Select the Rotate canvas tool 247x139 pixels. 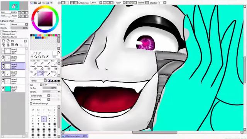point(39,57)
